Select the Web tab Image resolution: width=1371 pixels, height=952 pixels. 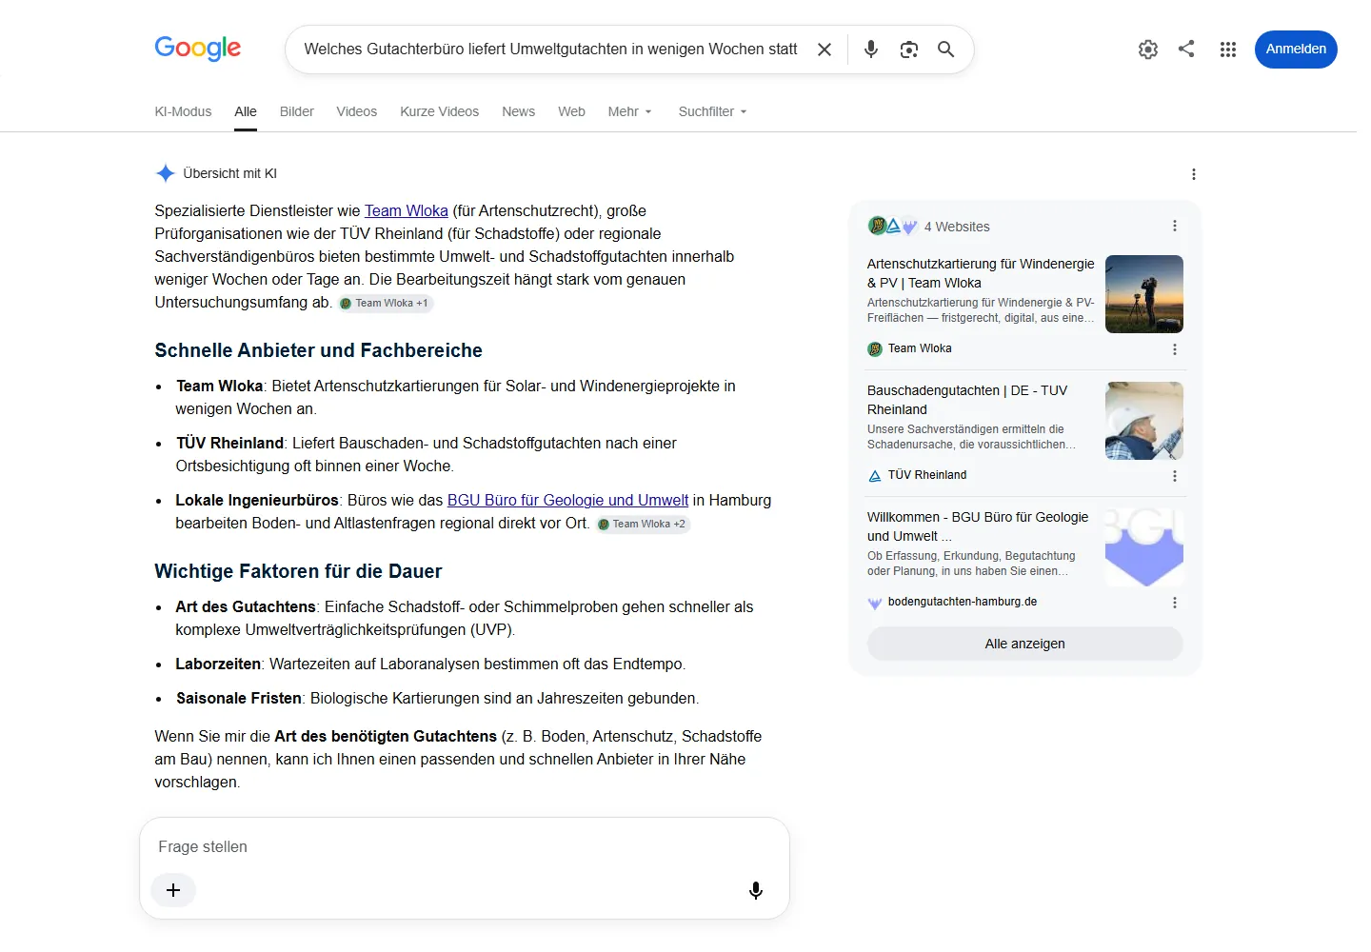click(x=572, y=111)
